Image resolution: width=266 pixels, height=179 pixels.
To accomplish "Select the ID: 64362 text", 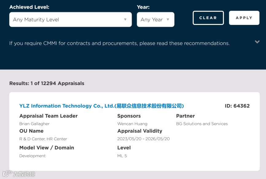I will (x=237, y=106).
